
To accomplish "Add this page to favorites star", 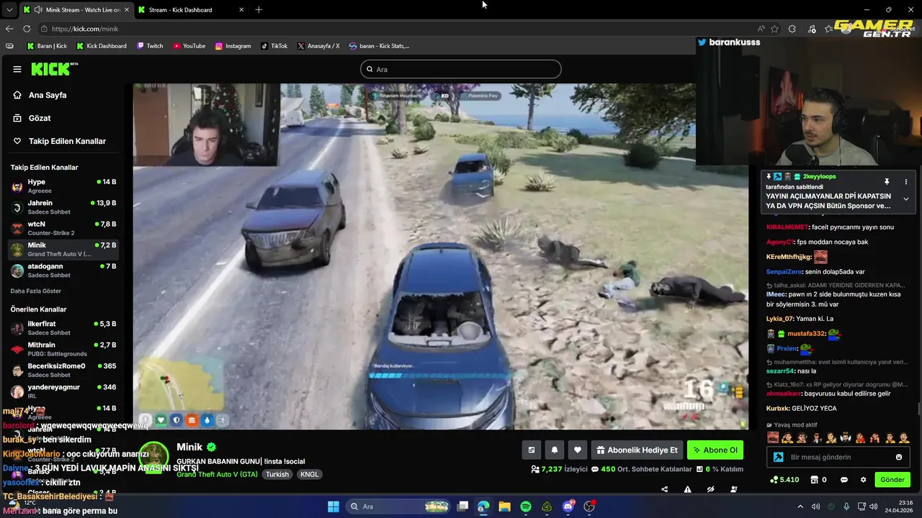I will [775, 29].
